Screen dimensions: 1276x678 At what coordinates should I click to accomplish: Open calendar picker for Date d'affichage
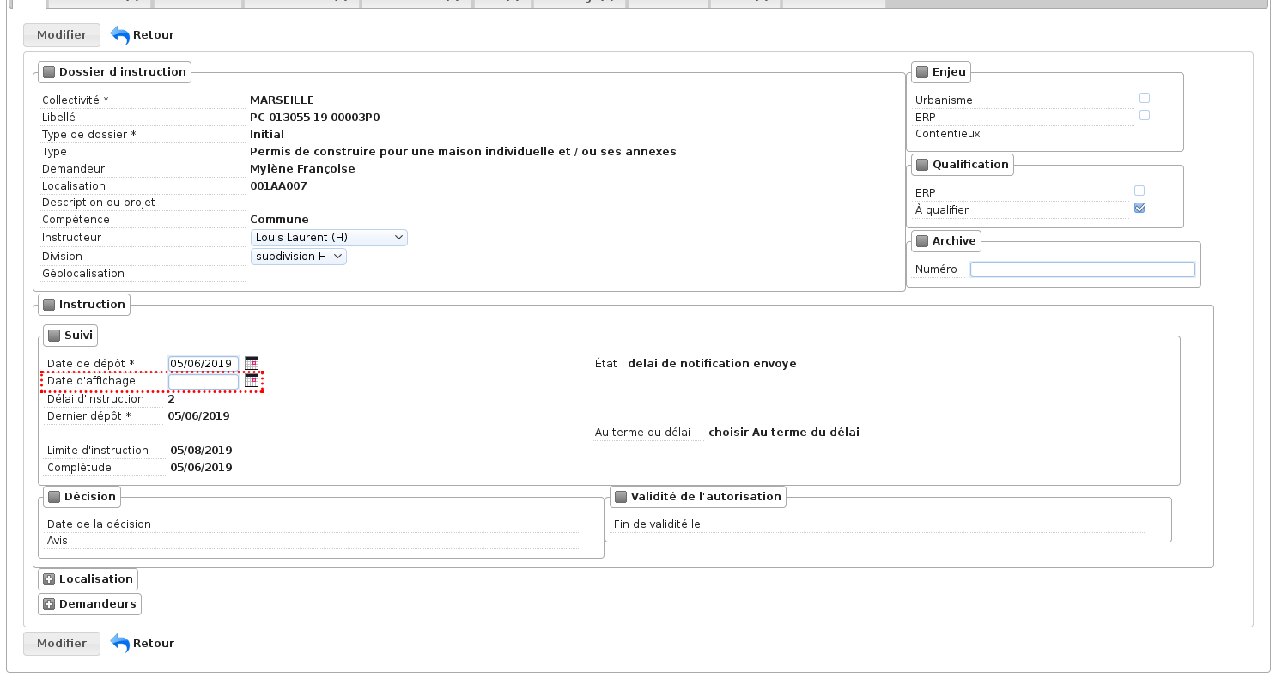click(x=252, y=380)
